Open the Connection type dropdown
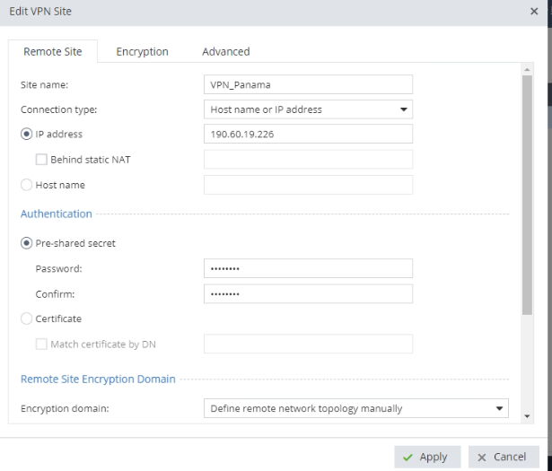 pos(308,109)
